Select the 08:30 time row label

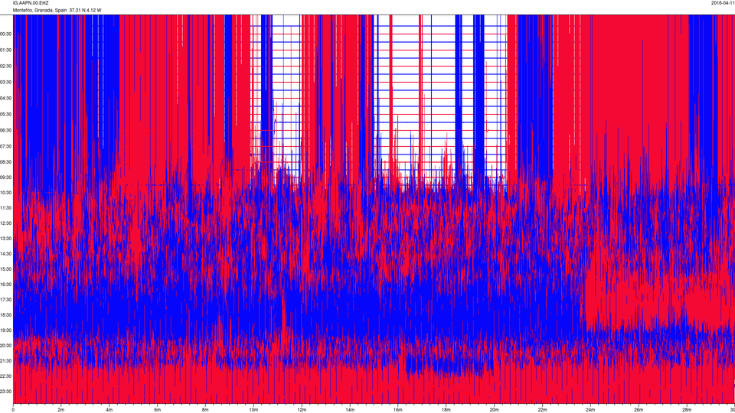(x=5, y=162)
